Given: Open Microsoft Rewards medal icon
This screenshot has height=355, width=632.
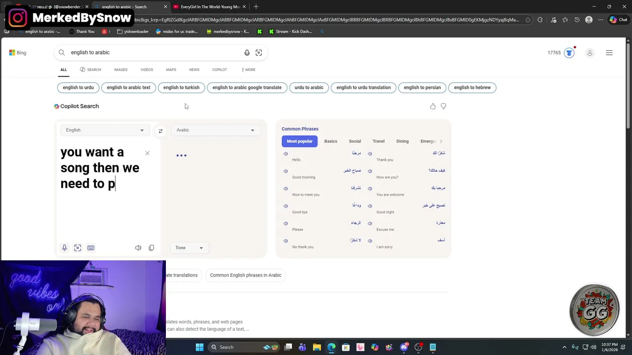Looking at the screenshot, I should click(x=569, y=53).
